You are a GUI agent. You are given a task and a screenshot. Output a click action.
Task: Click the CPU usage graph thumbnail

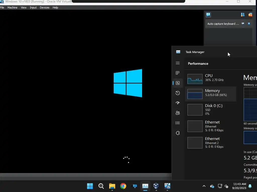coord(195,79)
